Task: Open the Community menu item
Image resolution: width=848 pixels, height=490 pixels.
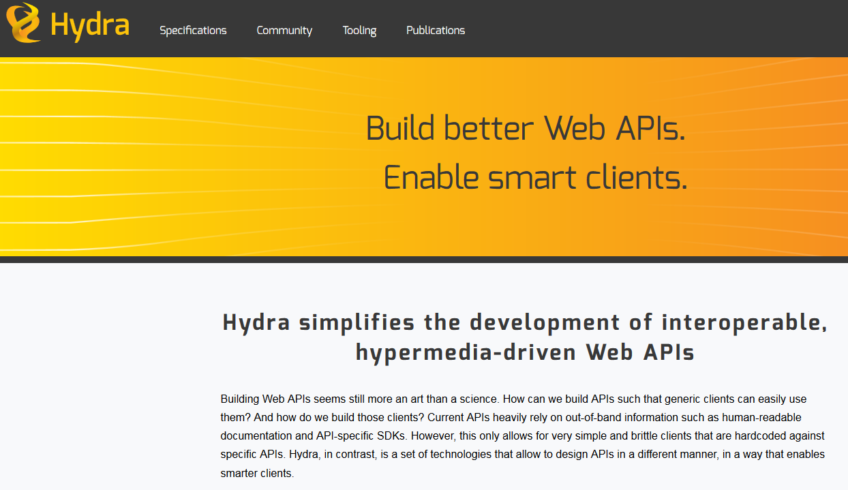Action: click(284, 30)
